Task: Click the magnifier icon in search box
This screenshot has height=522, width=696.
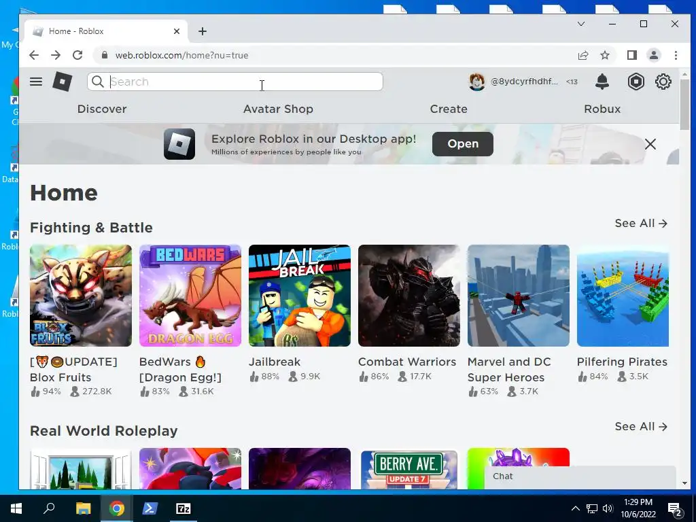Action: tap(98, 82)
